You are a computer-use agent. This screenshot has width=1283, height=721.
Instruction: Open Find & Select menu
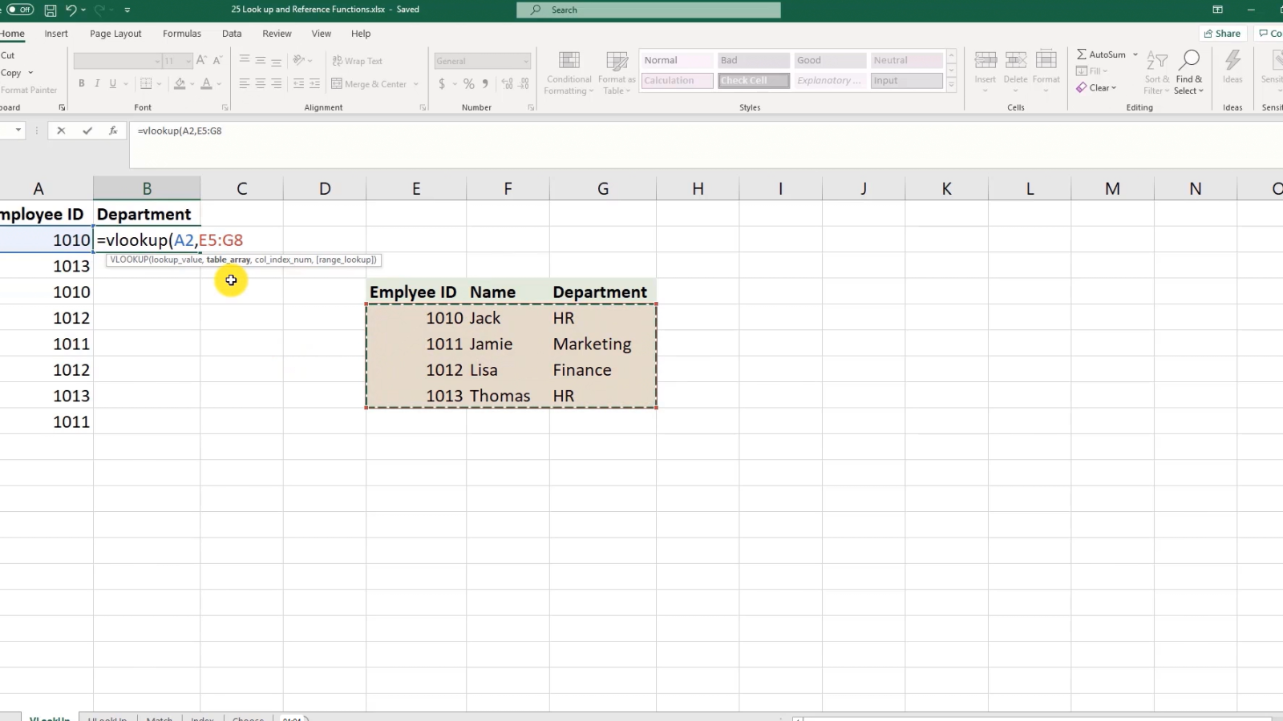[x=1189, y=73]
